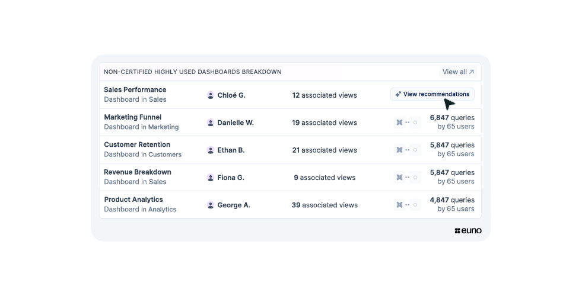Click Fiona G.'s user avatar icon
Viewport: 582px width, 296px height.
pyautogui.click(x=211, y=178)
